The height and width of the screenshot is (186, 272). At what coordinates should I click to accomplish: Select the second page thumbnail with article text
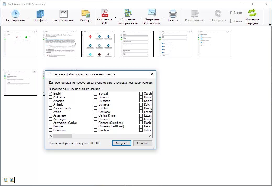click(x=59, y=44)
